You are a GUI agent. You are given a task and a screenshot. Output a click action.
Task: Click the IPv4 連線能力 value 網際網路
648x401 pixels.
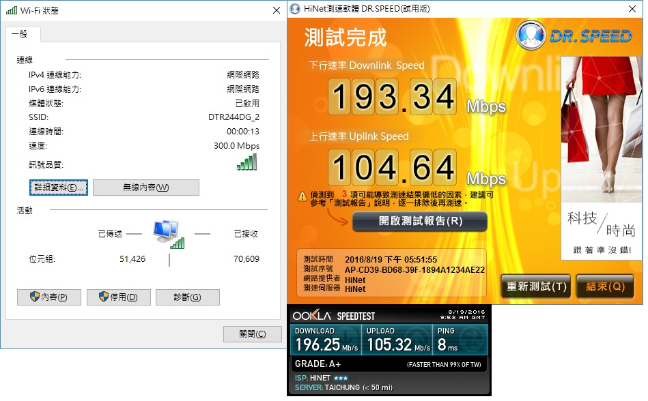coord(243,74)
